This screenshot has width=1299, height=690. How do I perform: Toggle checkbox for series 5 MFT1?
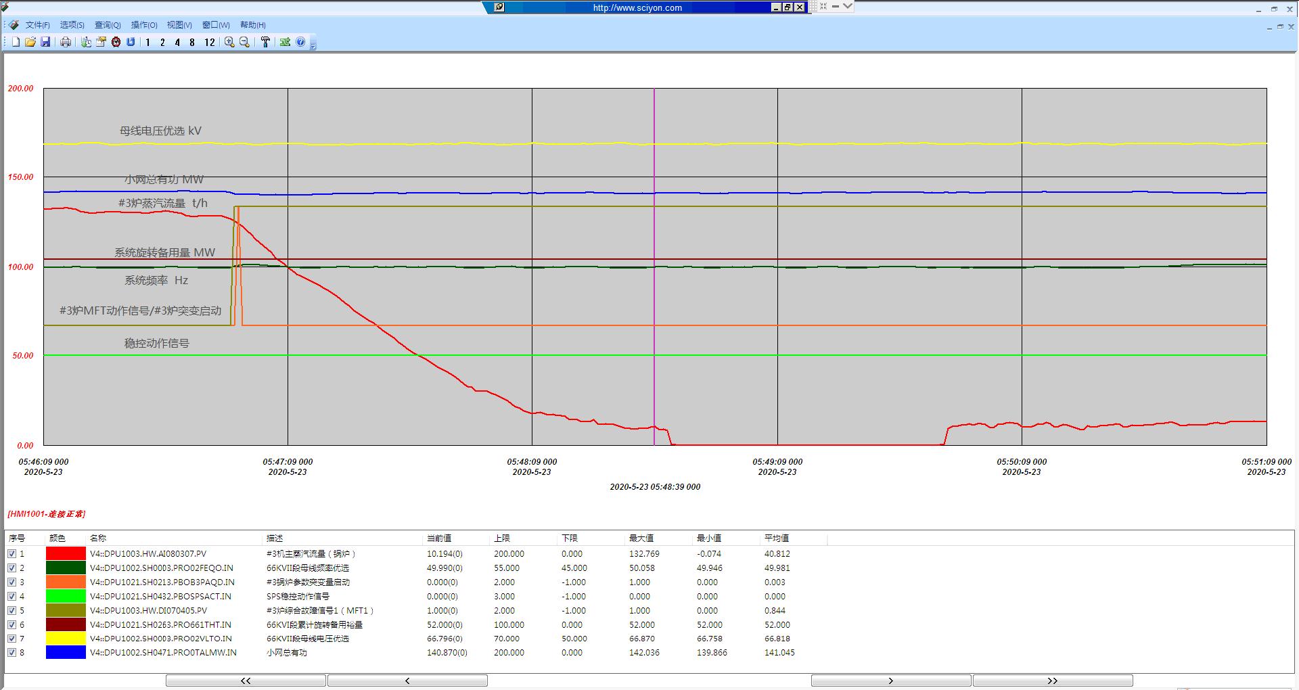pyautogui.click(x=12, y=610)
